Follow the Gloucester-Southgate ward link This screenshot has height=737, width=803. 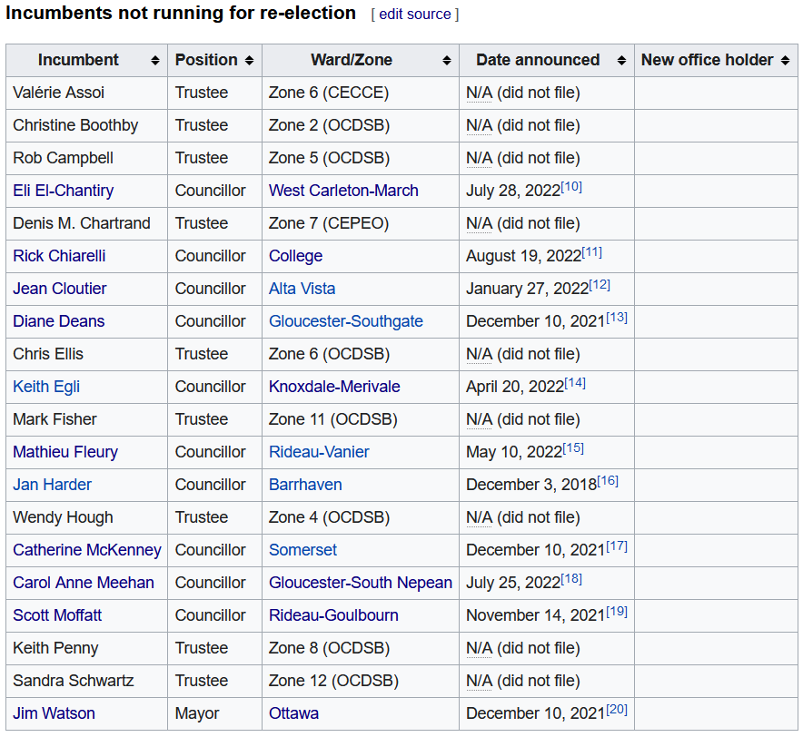(346, 321)
